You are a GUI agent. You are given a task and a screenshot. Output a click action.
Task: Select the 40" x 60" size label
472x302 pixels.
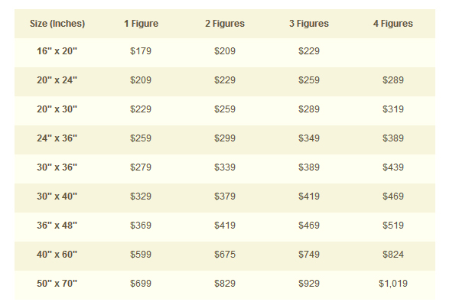[x=57, y=255]
